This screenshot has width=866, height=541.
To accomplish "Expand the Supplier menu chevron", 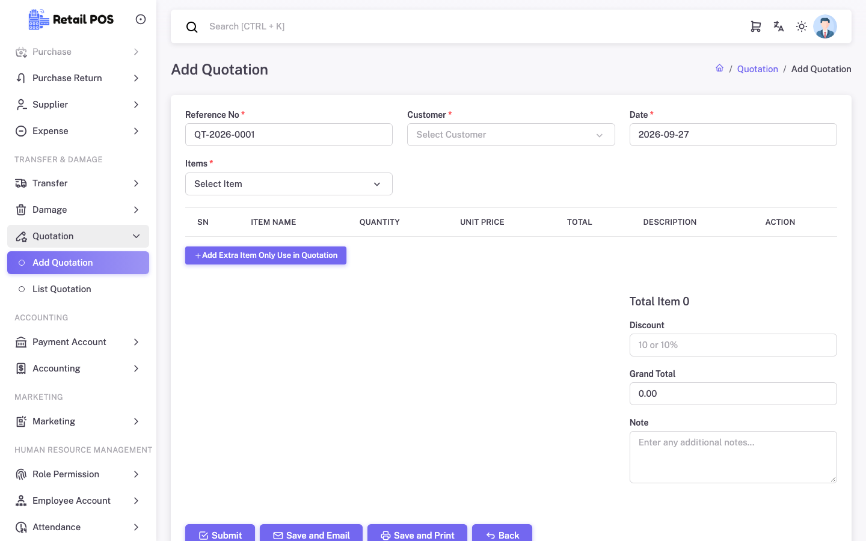I will point(137,105).
